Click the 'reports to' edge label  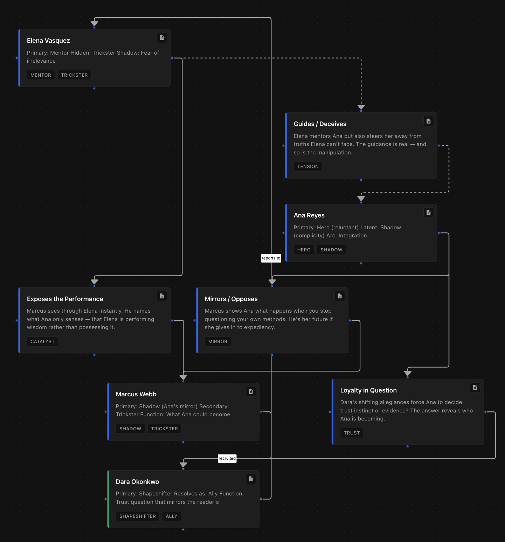[x=271, y=258]
